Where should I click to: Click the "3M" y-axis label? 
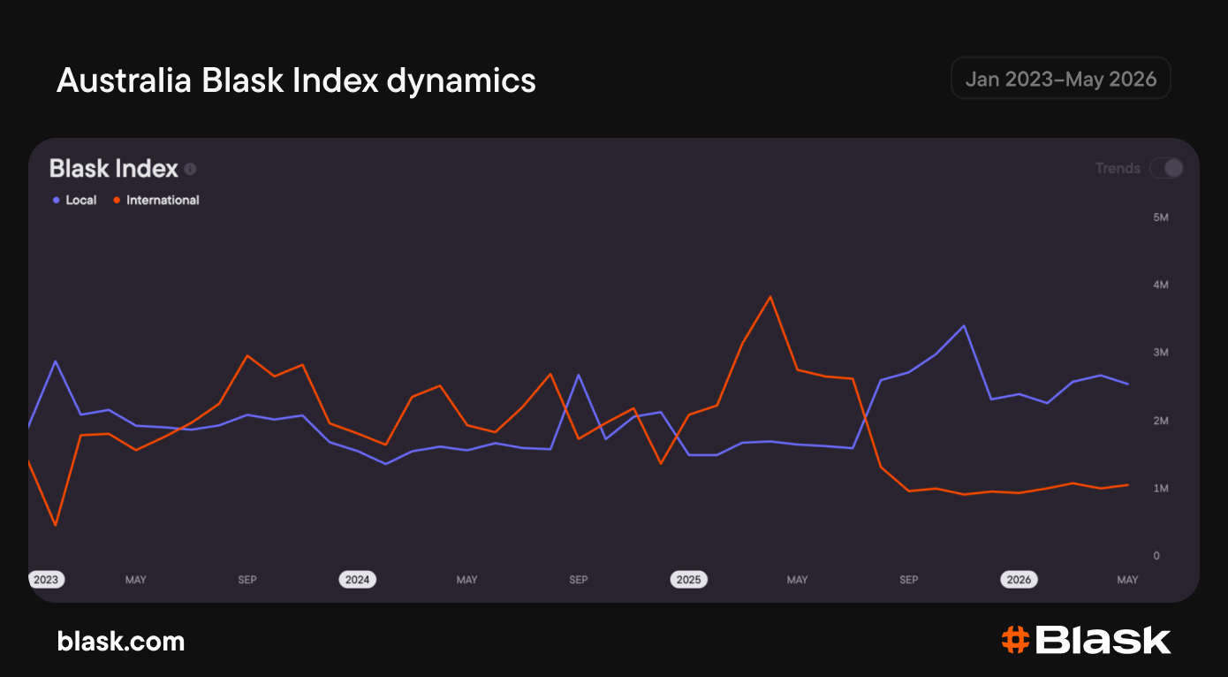(1161, 353)
